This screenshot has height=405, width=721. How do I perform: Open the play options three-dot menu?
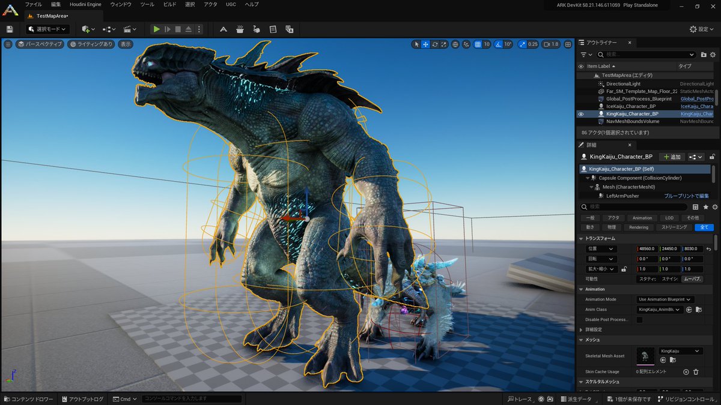(x=199, y=29)
